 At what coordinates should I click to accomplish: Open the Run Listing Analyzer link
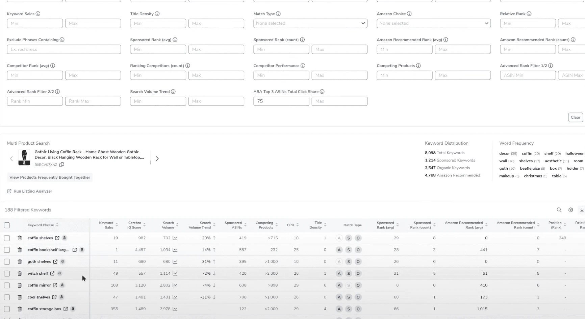pyautogui.click(x=32, y=191)
